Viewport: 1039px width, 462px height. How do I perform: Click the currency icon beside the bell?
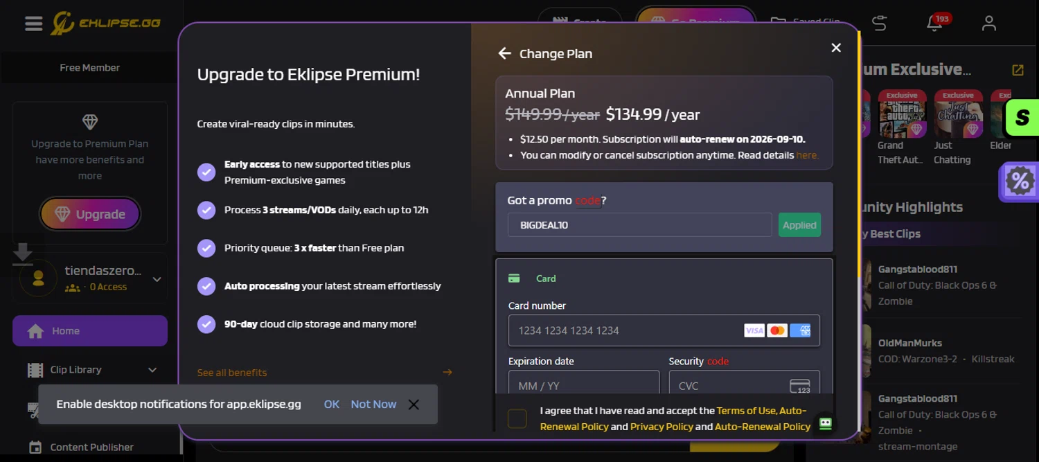(880, 23)
